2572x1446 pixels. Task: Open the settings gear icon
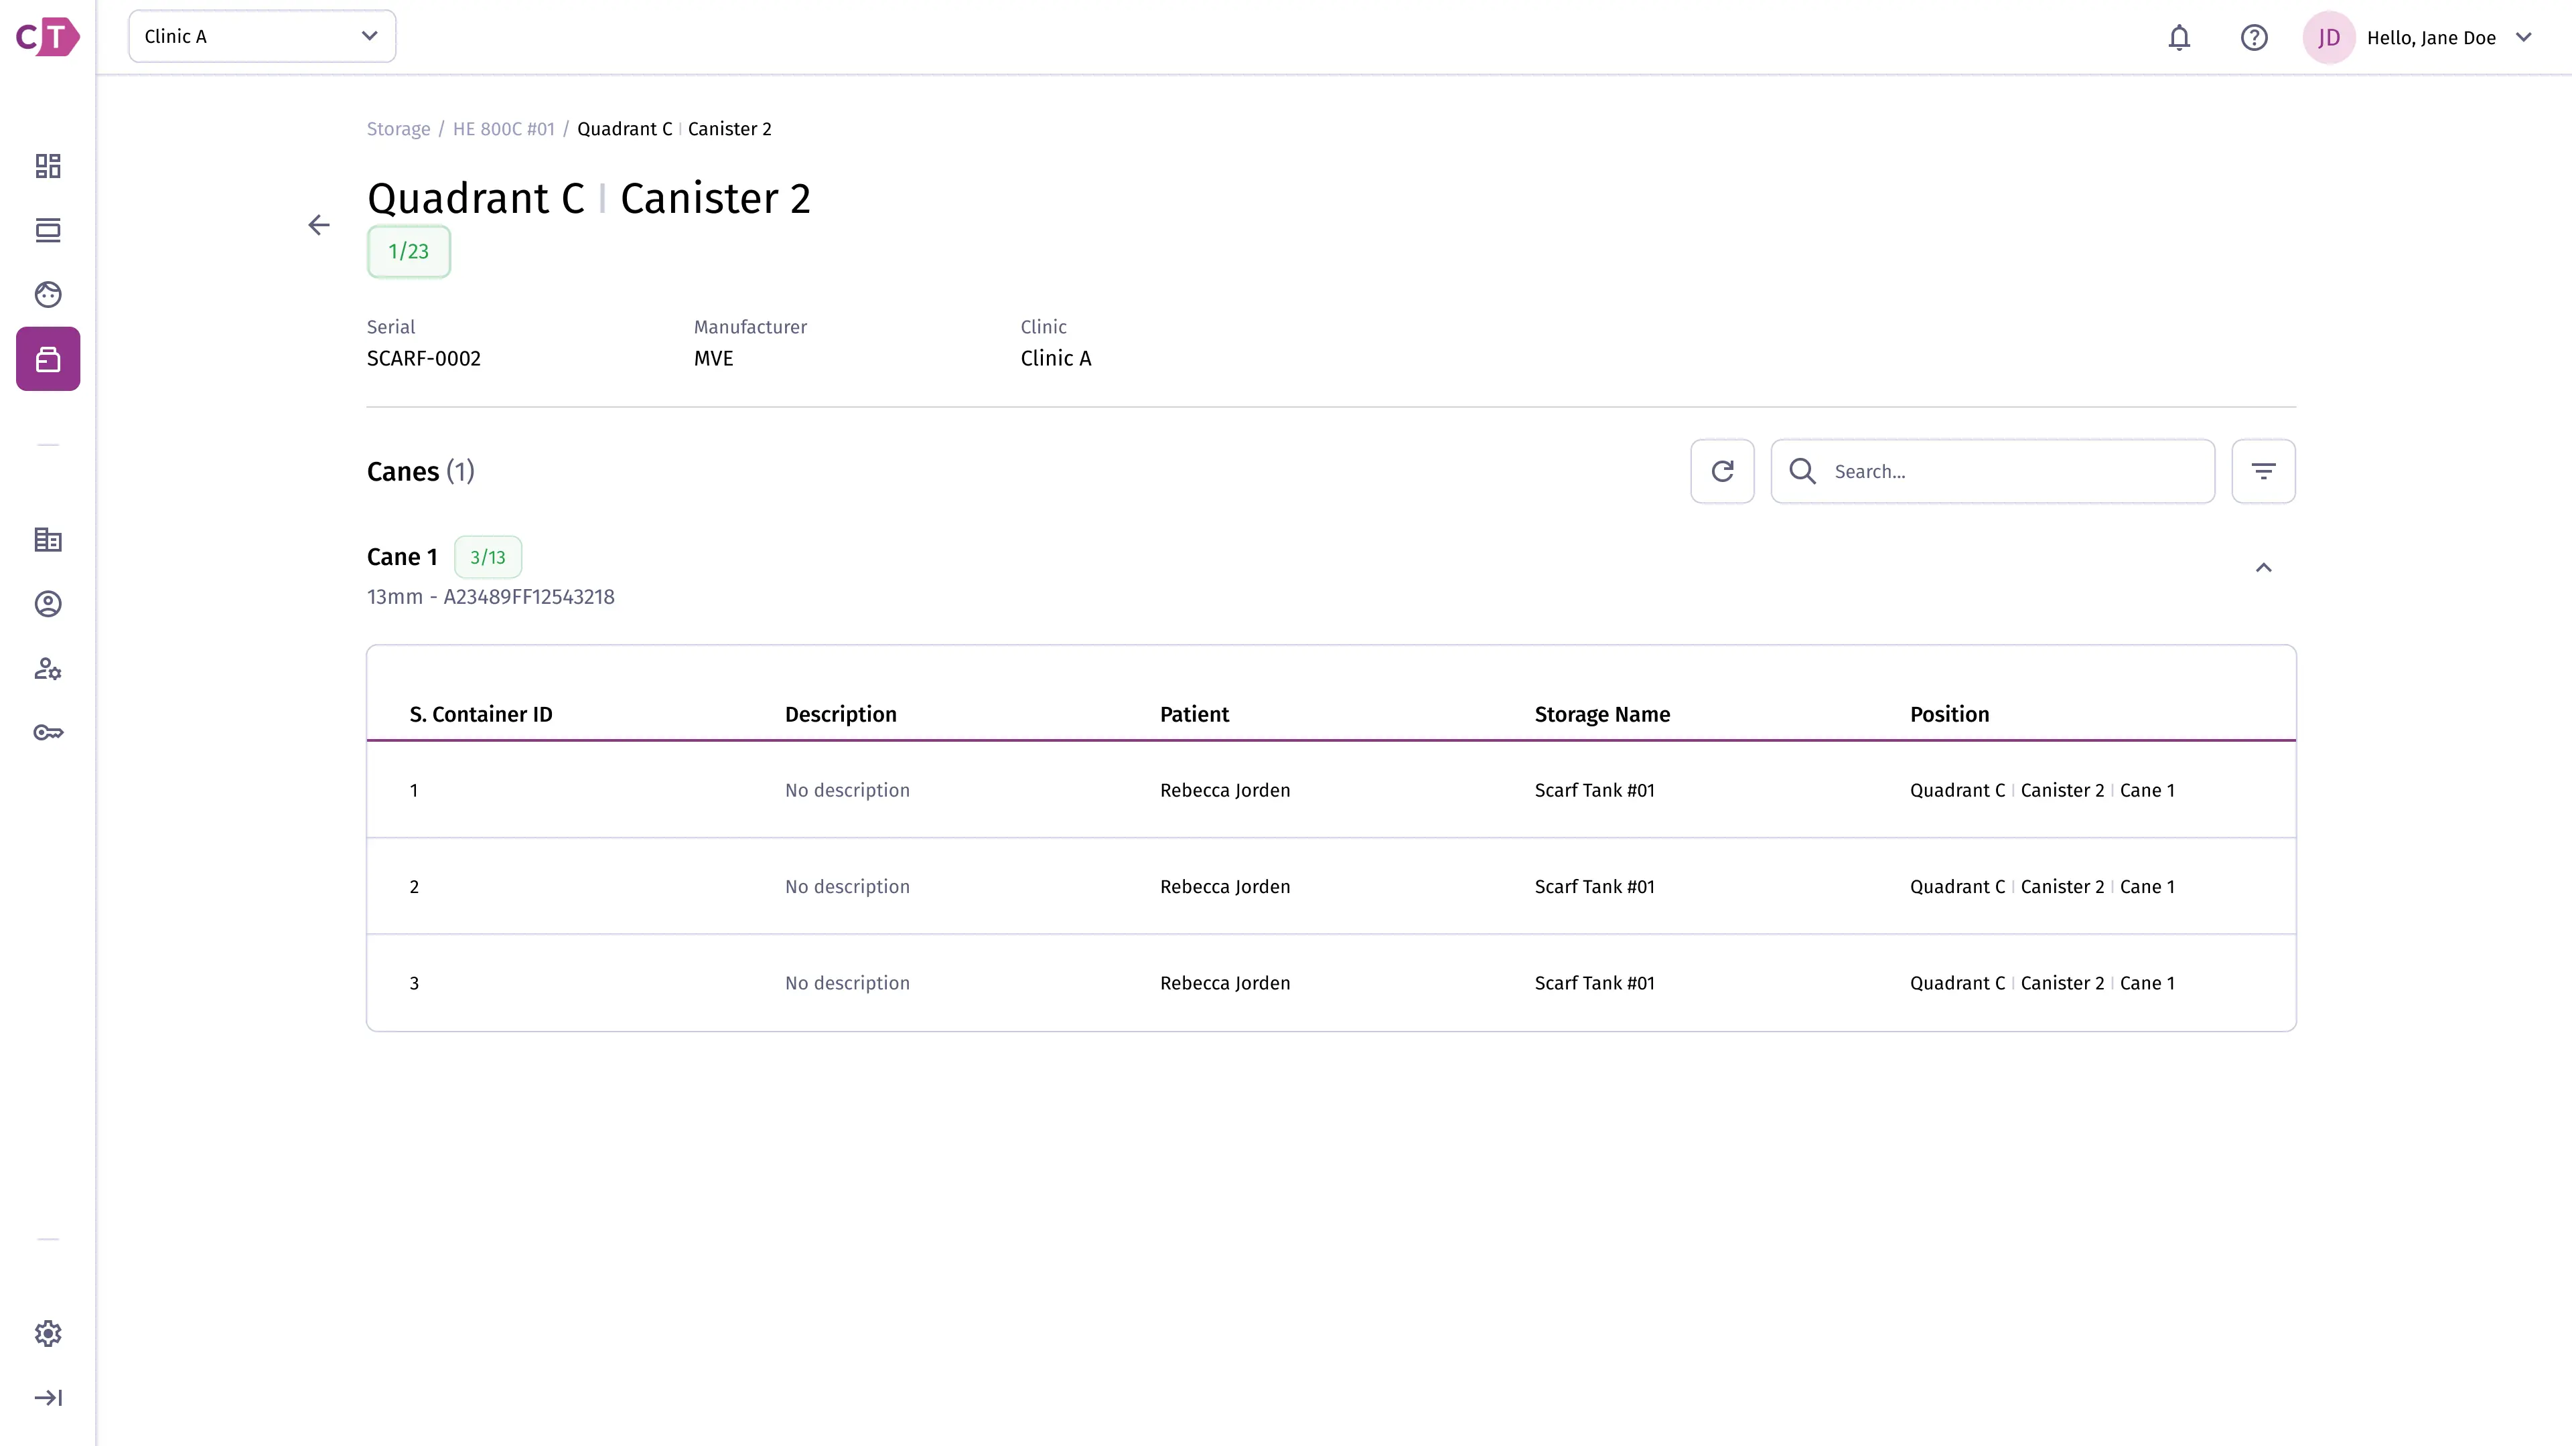click(x=48, y=1334)
